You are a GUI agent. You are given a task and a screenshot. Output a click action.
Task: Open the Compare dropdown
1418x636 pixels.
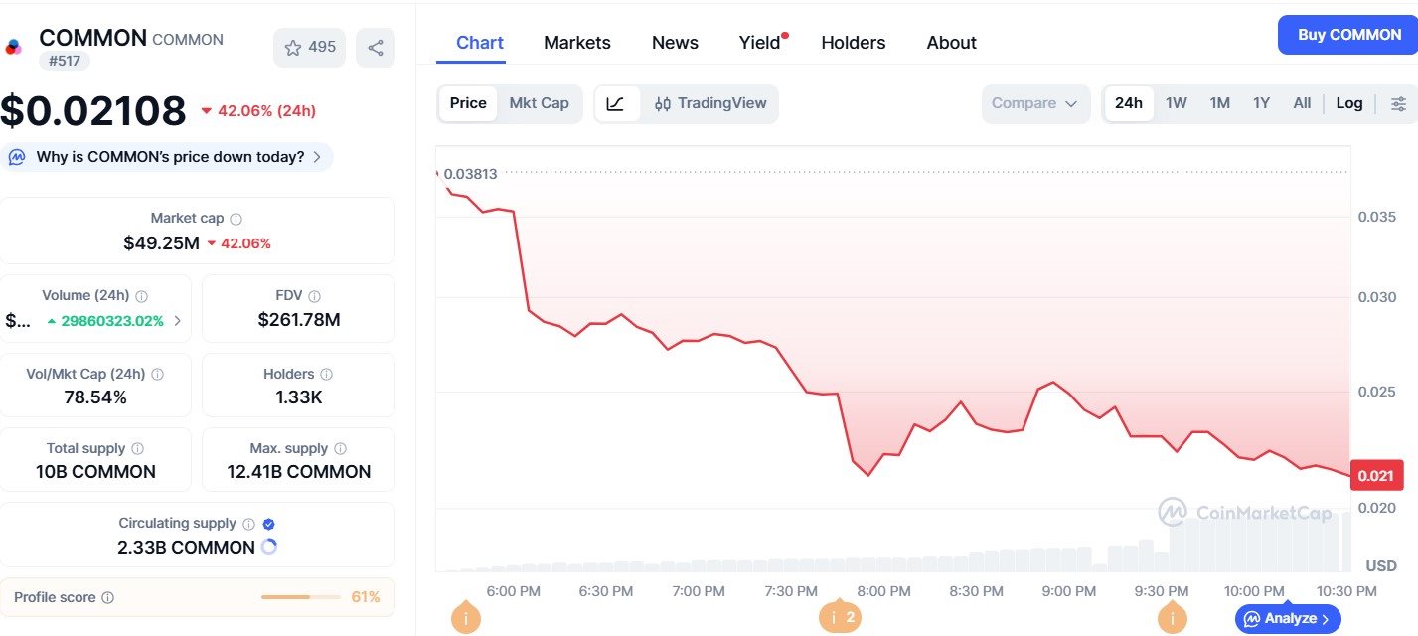click(x=1034, y=103)
